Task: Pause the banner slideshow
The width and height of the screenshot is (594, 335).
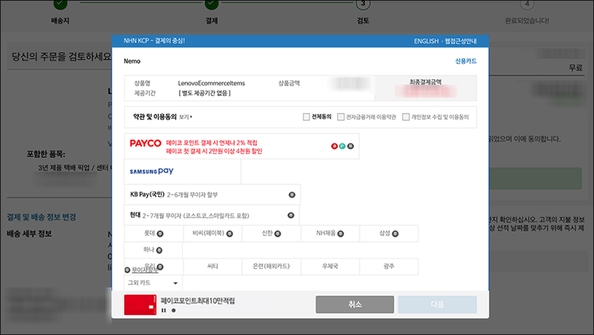Action: [163, 310]
